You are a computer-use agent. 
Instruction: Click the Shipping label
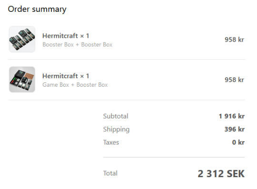pos(117,129)
